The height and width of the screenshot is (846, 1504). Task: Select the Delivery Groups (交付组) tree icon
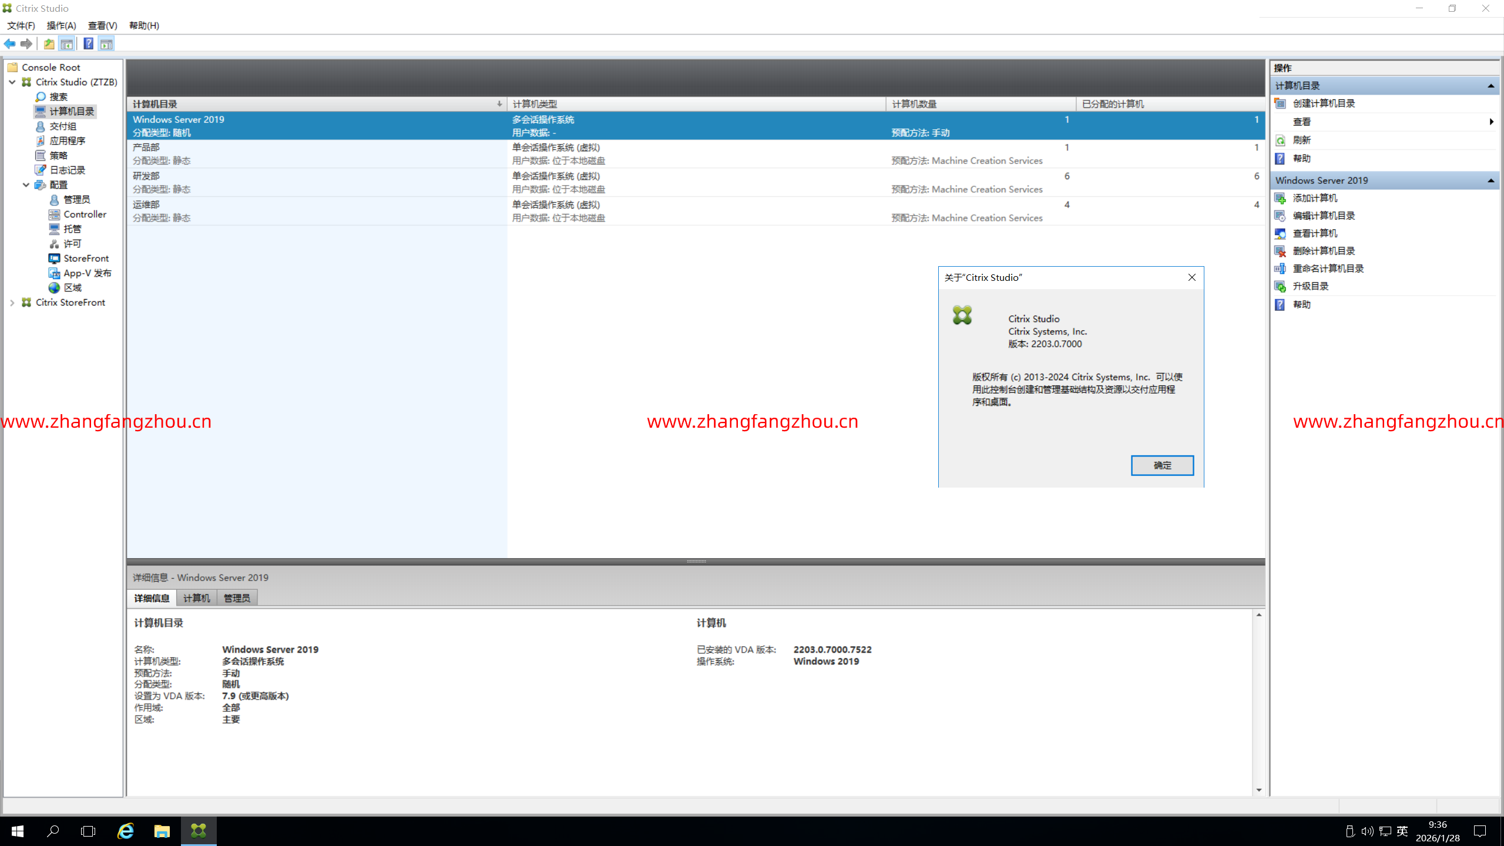coord(40,126)
